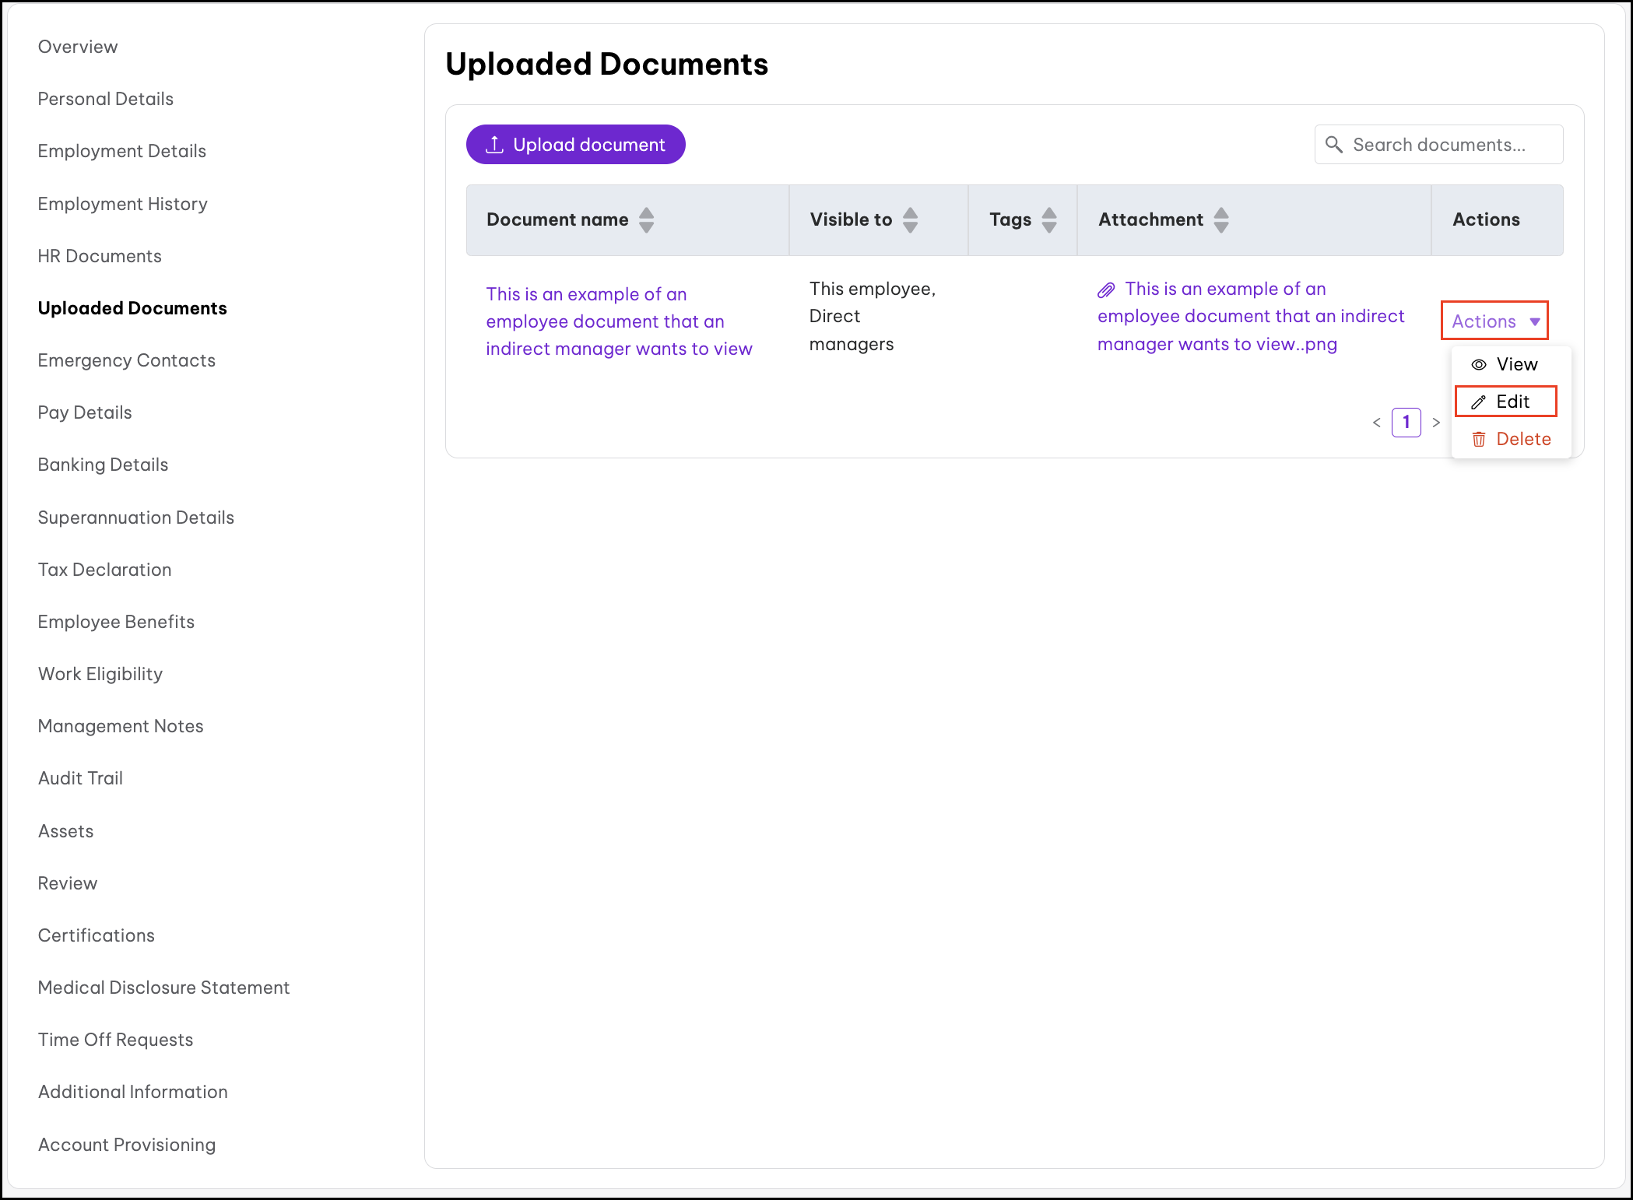Sort by Tags column arrows
The width and height of the screenshot is (1633, 1200).
(x=1049, y=220)
